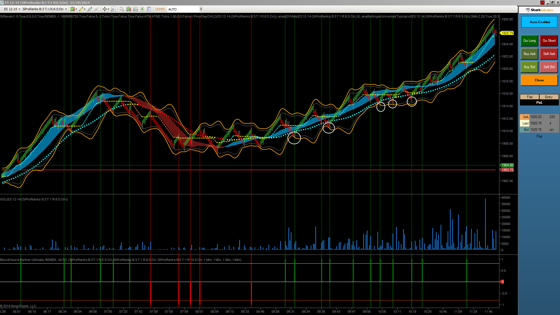Viewport: 560px width, 315px height.
Task: Click the zoom-in magnifier with plus icon
Action: pyautogui.click(x=90, y=9)
